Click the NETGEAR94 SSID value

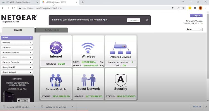[89, 62]
